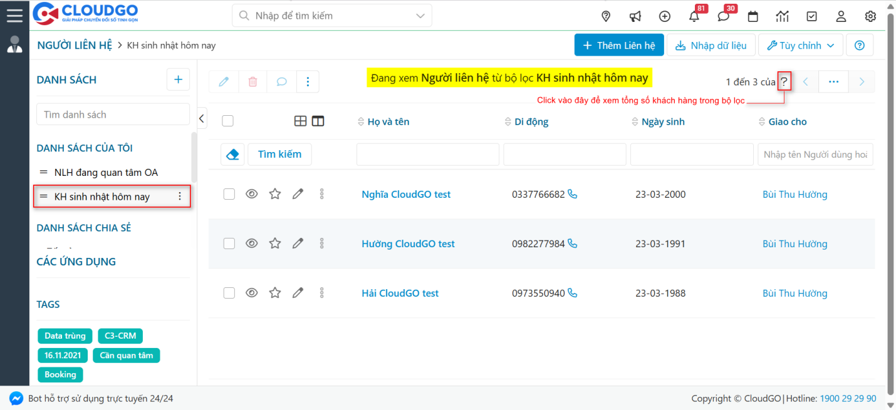The width and height of the screenshot is (896, 410).
Task: Open the Messenger support bot icon
Action: pyautogui.click(x=17, y=398)
